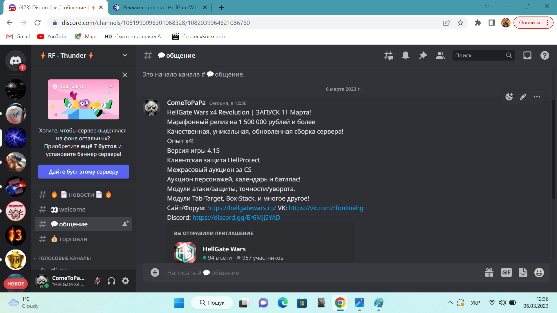Open Discord help question mark icon
557x313 pixels.
coord(545,55)
